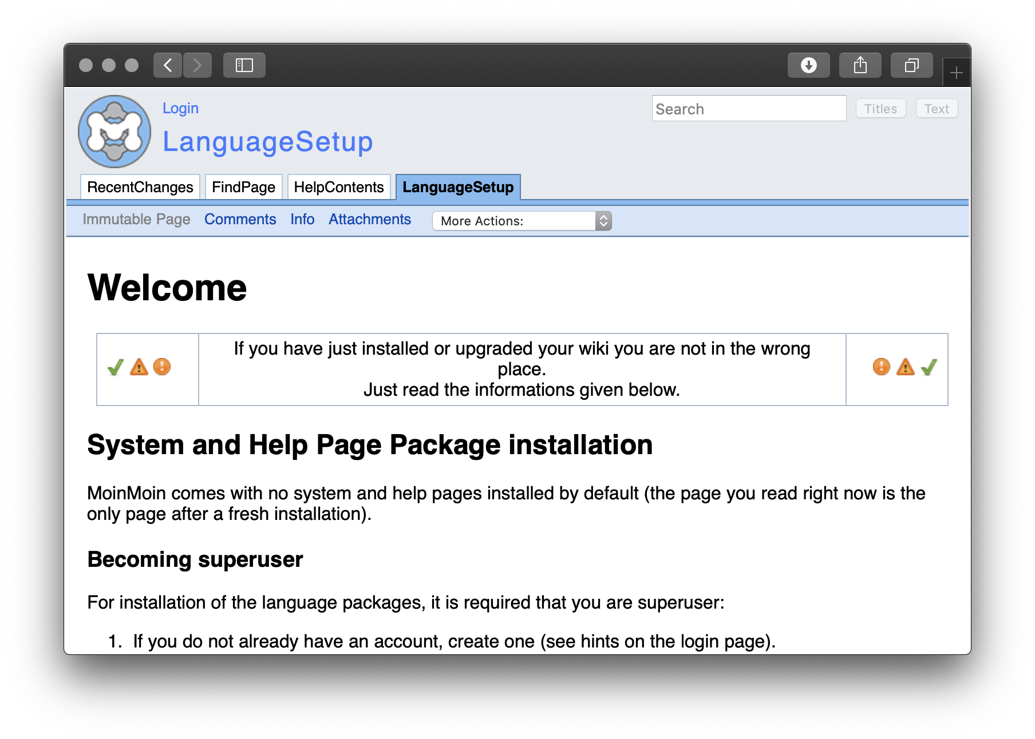
Task: Open the Comments link
Action: click(240, 220)
